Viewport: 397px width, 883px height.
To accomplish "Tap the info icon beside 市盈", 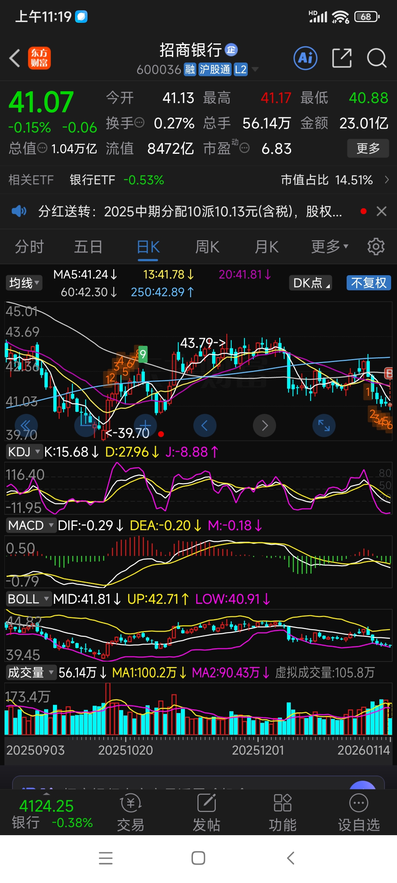I will (x=244, y=148).
